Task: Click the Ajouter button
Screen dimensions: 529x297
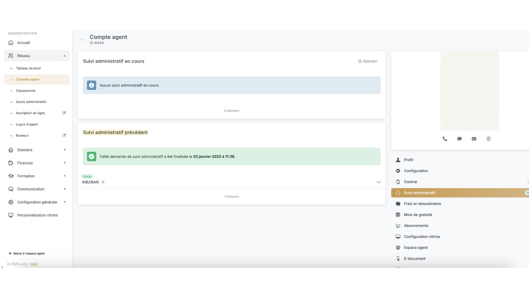Action: coord(368,61)
